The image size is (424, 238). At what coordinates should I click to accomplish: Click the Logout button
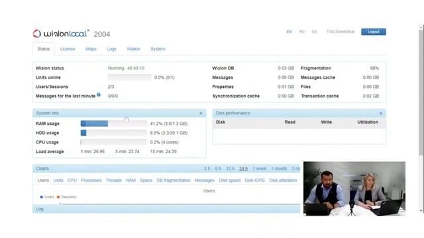coord(374,32)
